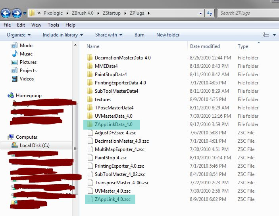Click the Refresh button beside the address bar
The image size is (279, 216).
coord(210,13)
